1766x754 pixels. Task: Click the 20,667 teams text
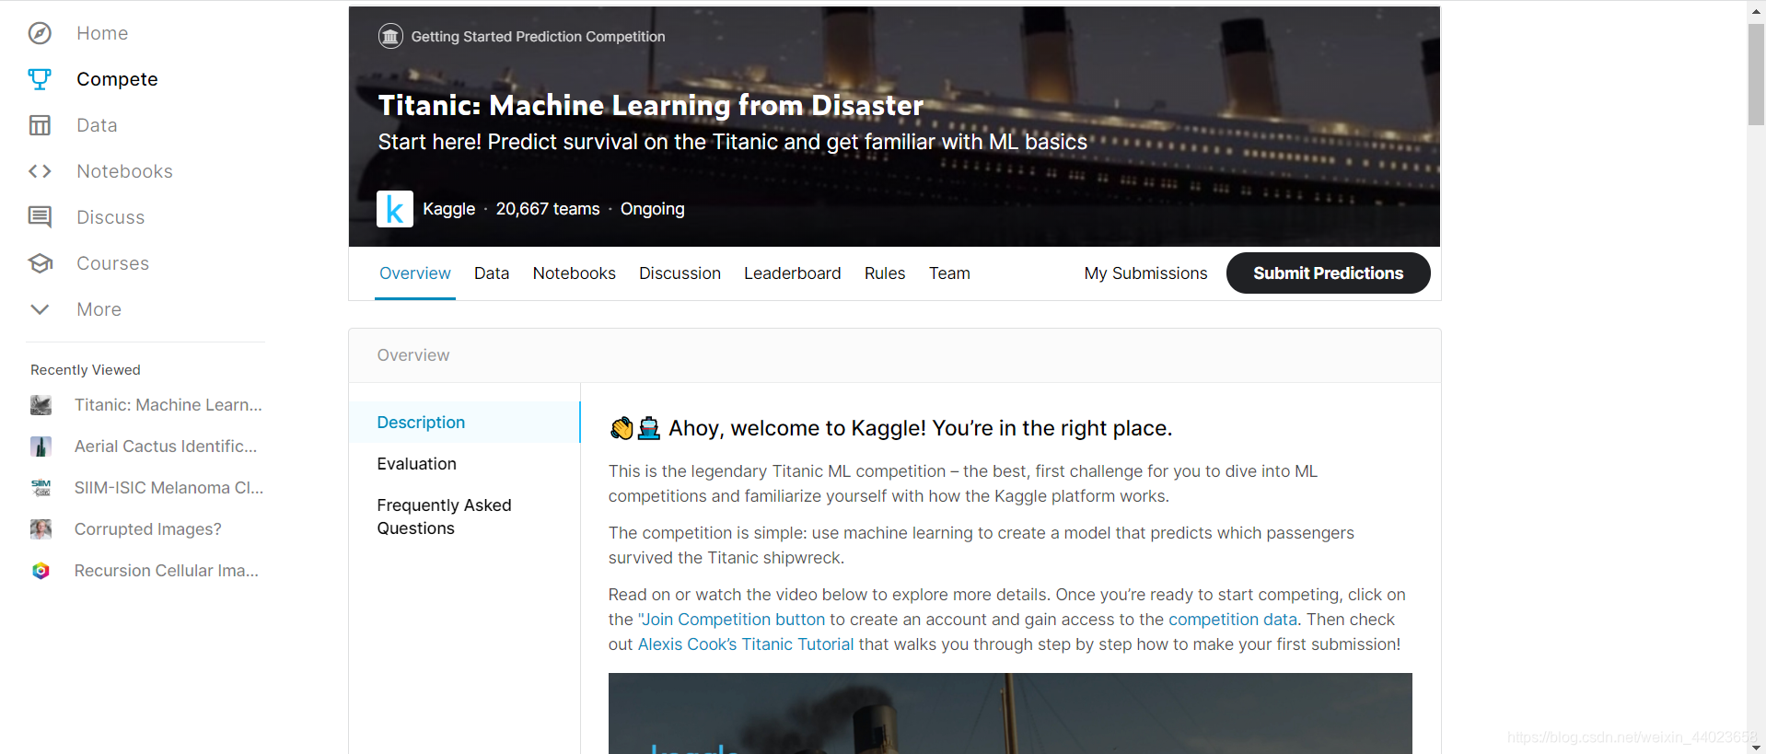point(548,209)
